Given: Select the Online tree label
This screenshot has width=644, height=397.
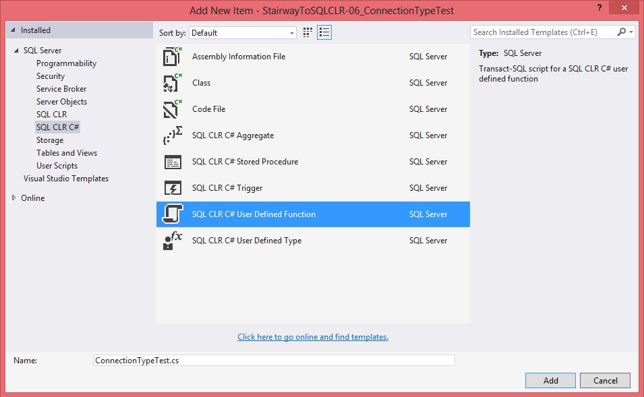Looking at the screenshot, I should pos(33,198).
